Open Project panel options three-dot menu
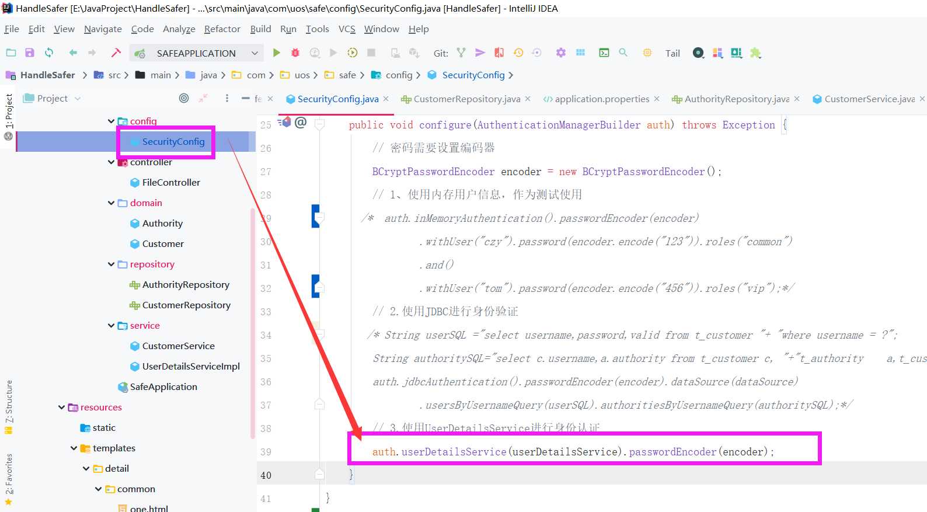927x512 pixels. pyautogui.click(x=226, y=98)
